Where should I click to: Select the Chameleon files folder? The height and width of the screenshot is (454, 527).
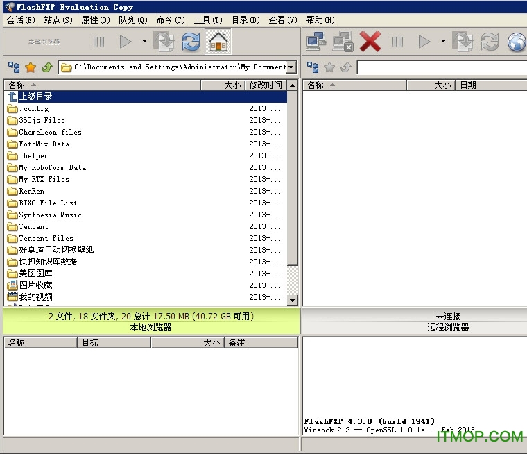(x=146, y=133)
